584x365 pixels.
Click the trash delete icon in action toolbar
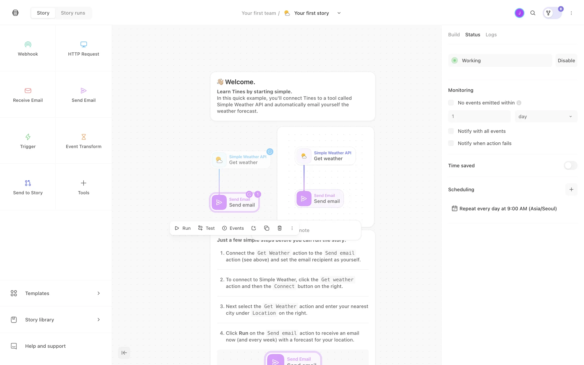pyautogui.click(x=280, y=228)
